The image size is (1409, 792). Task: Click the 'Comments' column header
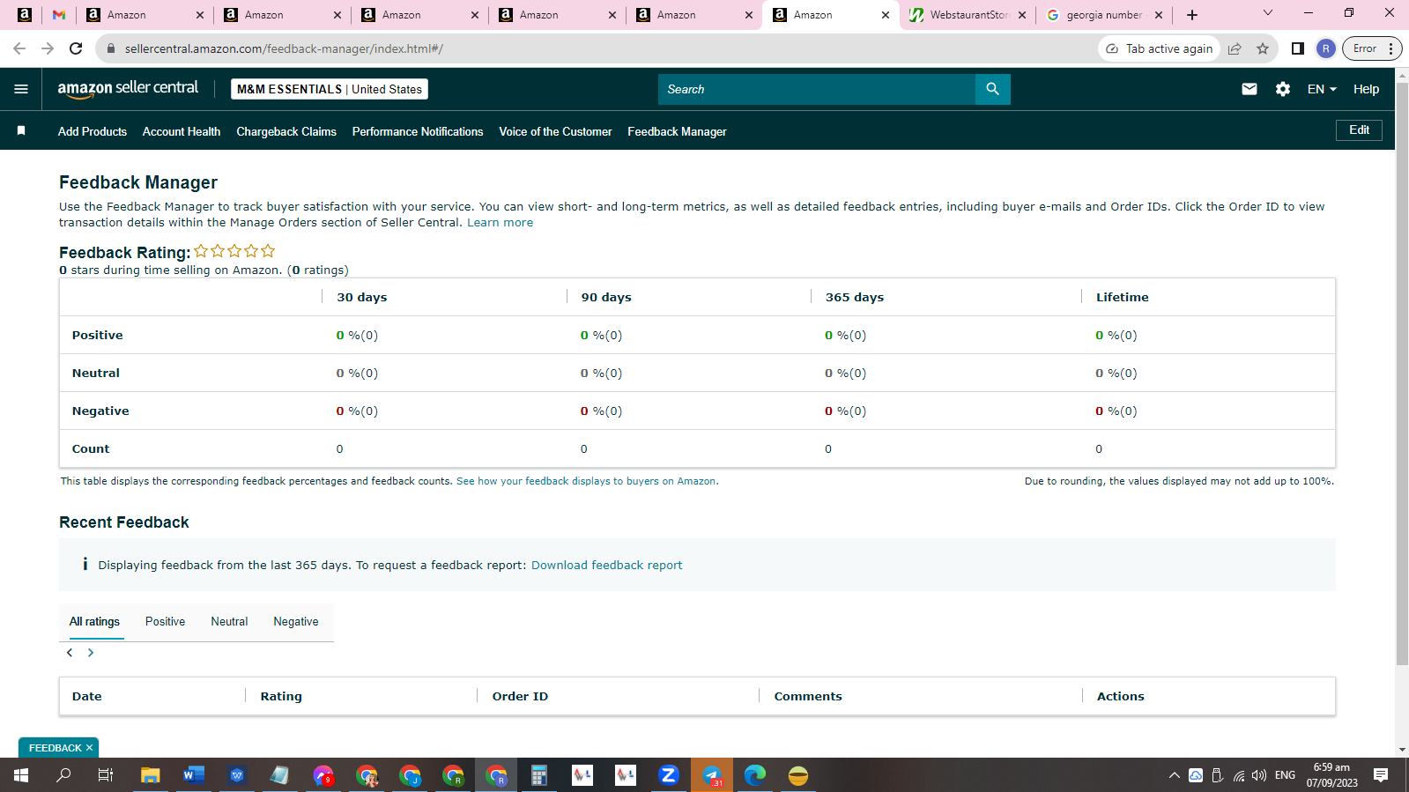click(808, 696)
